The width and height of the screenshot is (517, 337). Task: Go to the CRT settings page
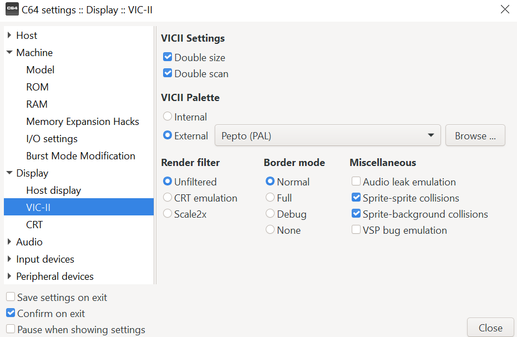pos(34,225)
